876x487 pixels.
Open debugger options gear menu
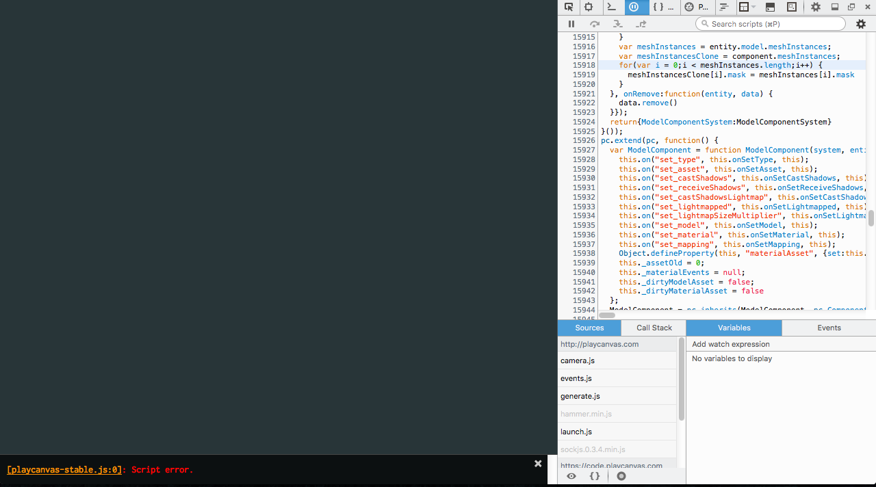tap(861, 24)
